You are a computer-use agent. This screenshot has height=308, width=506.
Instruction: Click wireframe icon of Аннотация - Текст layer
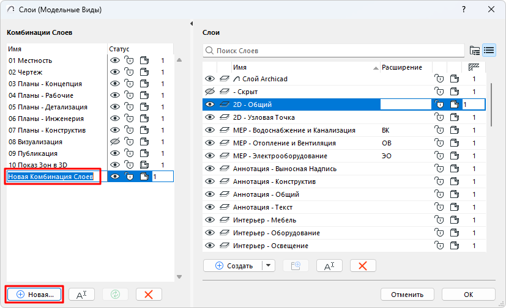point(225,207)
